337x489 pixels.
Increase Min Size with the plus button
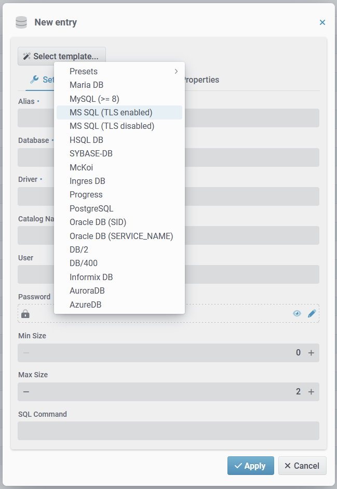(x=311, y=353)
